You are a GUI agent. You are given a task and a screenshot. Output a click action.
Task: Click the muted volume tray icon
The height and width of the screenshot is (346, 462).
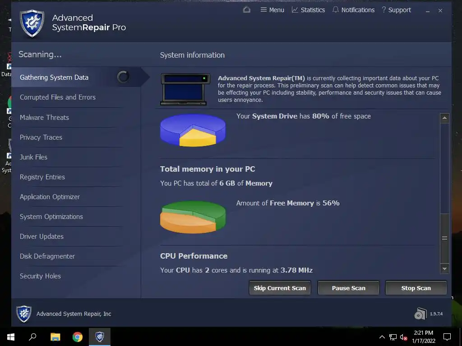click(404, 337)
